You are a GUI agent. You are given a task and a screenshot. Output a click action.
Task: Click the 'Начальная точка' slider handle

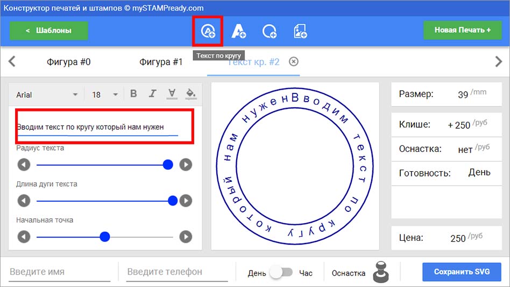[105, 237]
